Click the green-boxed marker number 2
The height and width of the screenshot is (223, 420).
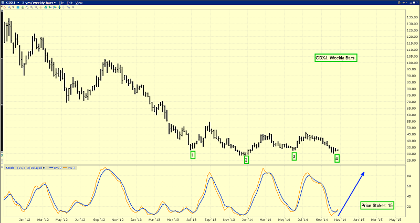246,160
